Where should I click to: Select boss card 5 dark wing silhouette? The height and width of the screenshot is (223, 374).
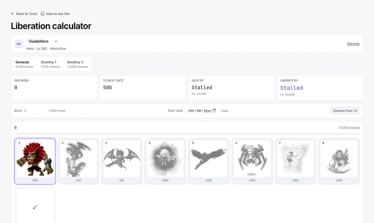coord(209,161)
